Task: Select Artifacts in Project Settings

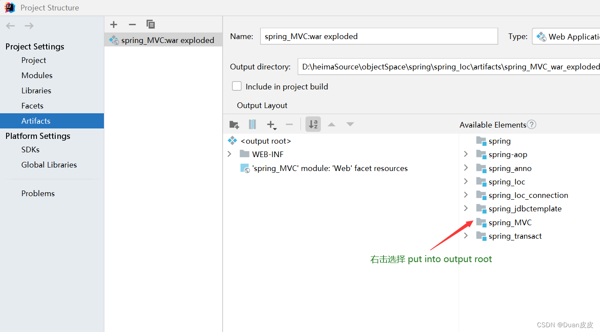Action: [35, 121]
